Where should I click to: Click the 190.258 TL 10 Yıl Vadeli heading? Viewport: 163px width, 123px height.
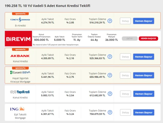(47, 6)
